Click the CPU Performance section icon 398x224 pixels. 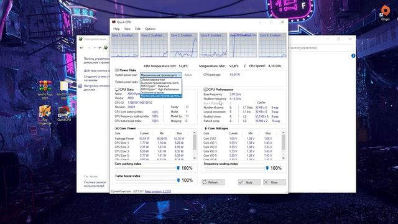click(x=205, y=90)
